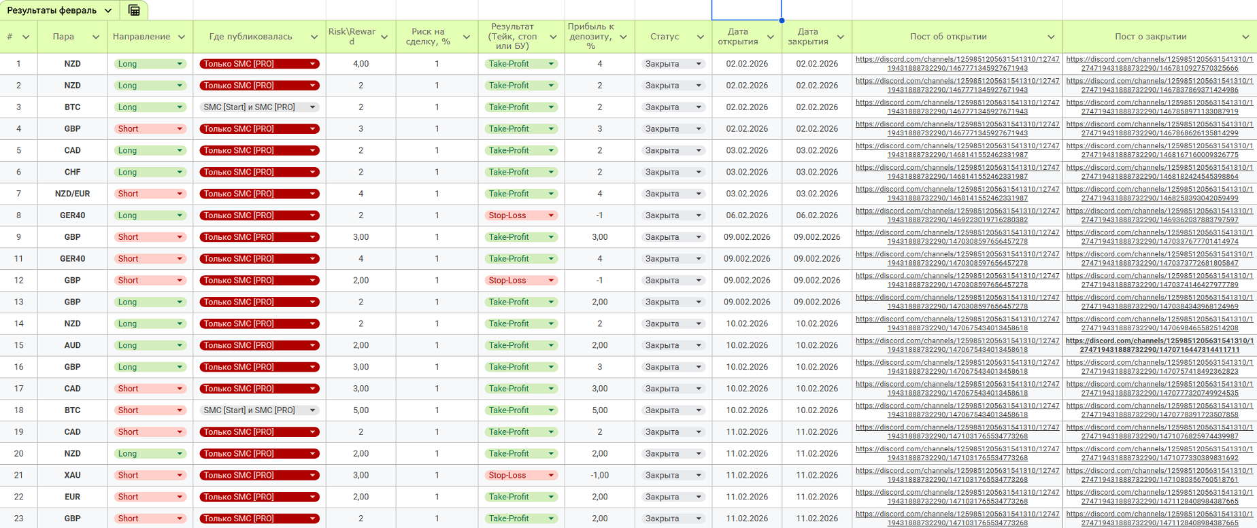Select Risk\Reward value 4,00 in row 1
This screenshot has height=528, width=1257.
361,64
